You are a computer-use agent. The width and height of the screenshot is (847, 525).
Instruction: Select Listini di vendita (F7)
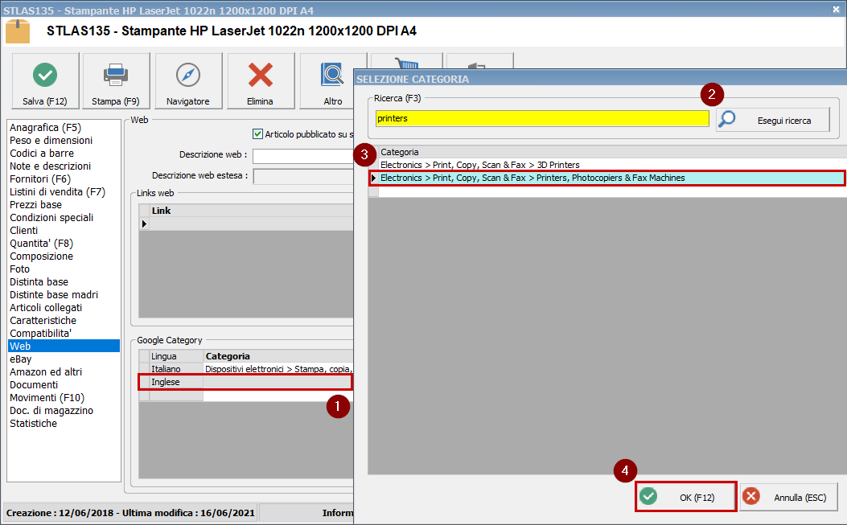tap(57, 192)
